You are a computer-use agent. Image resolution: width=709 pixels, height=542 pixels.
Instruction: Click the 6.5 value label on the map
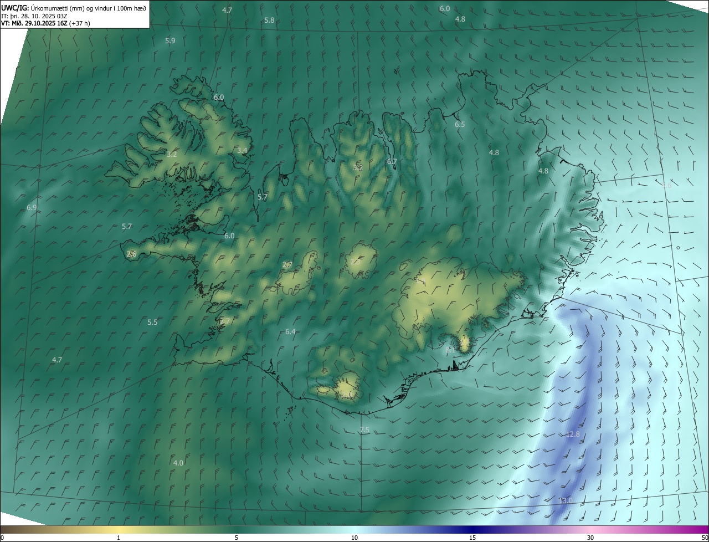pos(460,125)
